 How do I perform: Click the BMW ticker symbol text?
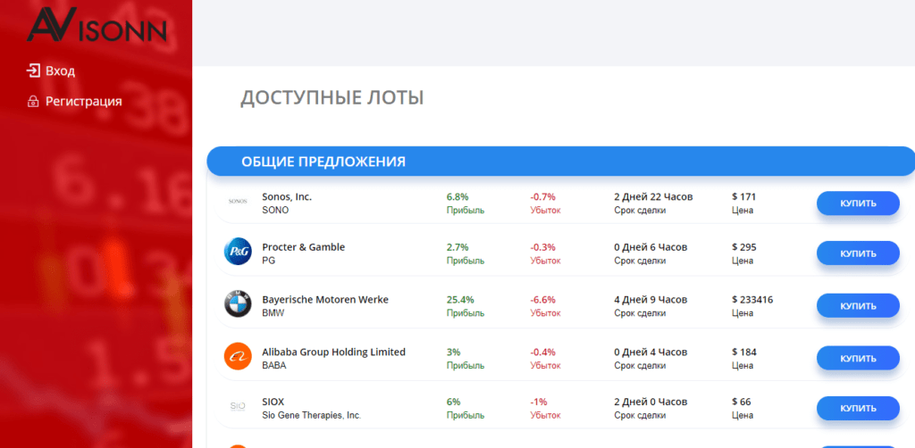click(273, 313)
